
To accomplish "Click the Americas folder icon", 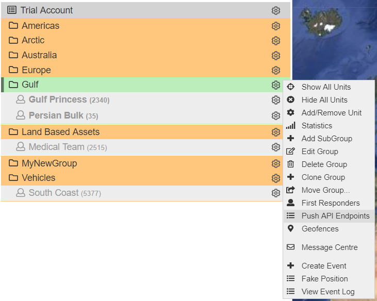I will (13, 25).
